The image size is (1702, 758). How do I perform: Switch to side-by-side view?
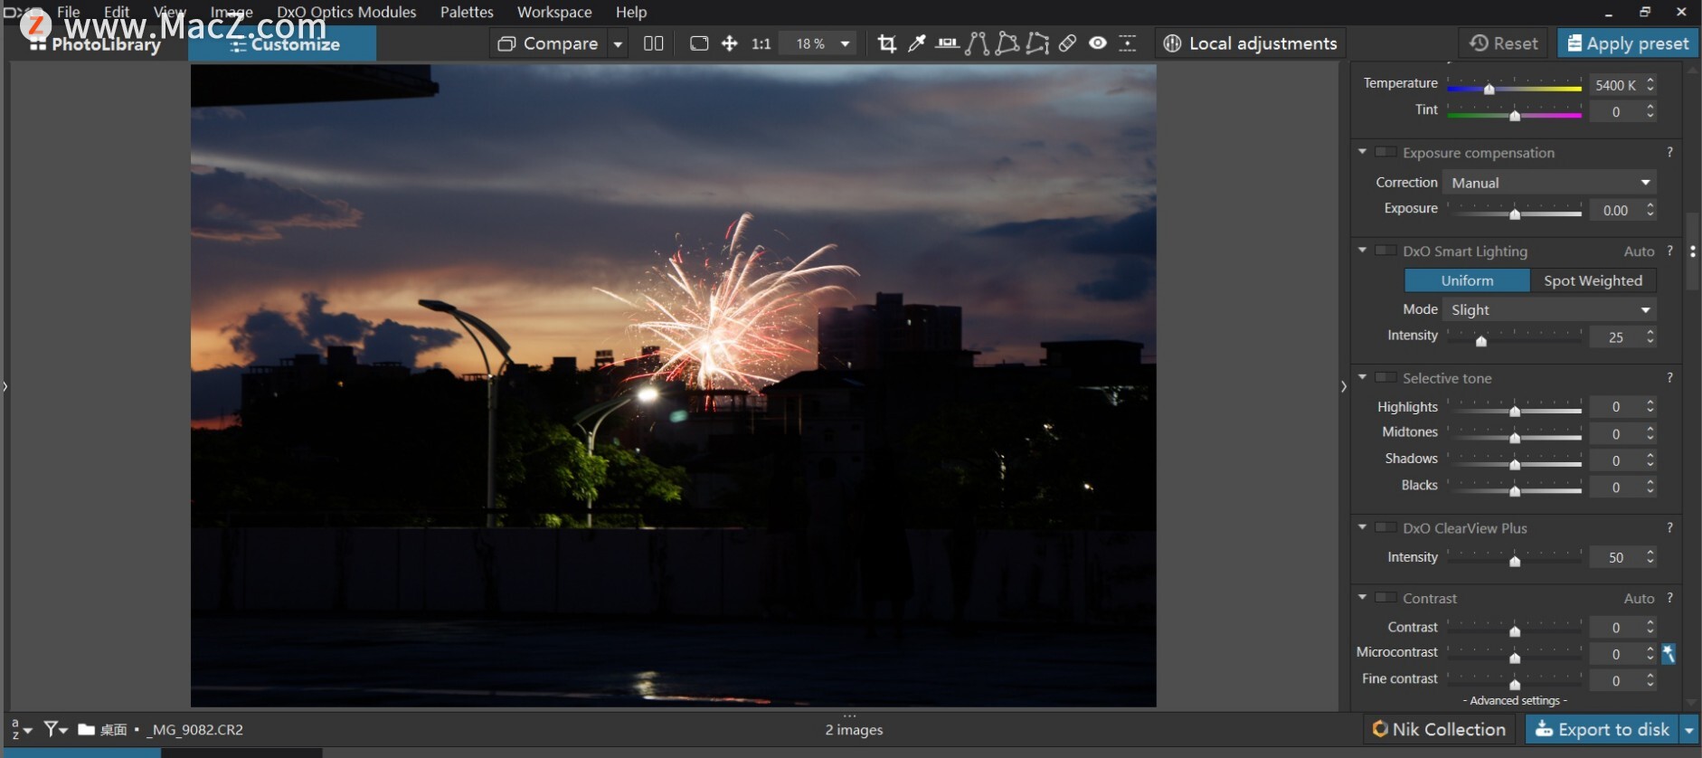[653, 43]
